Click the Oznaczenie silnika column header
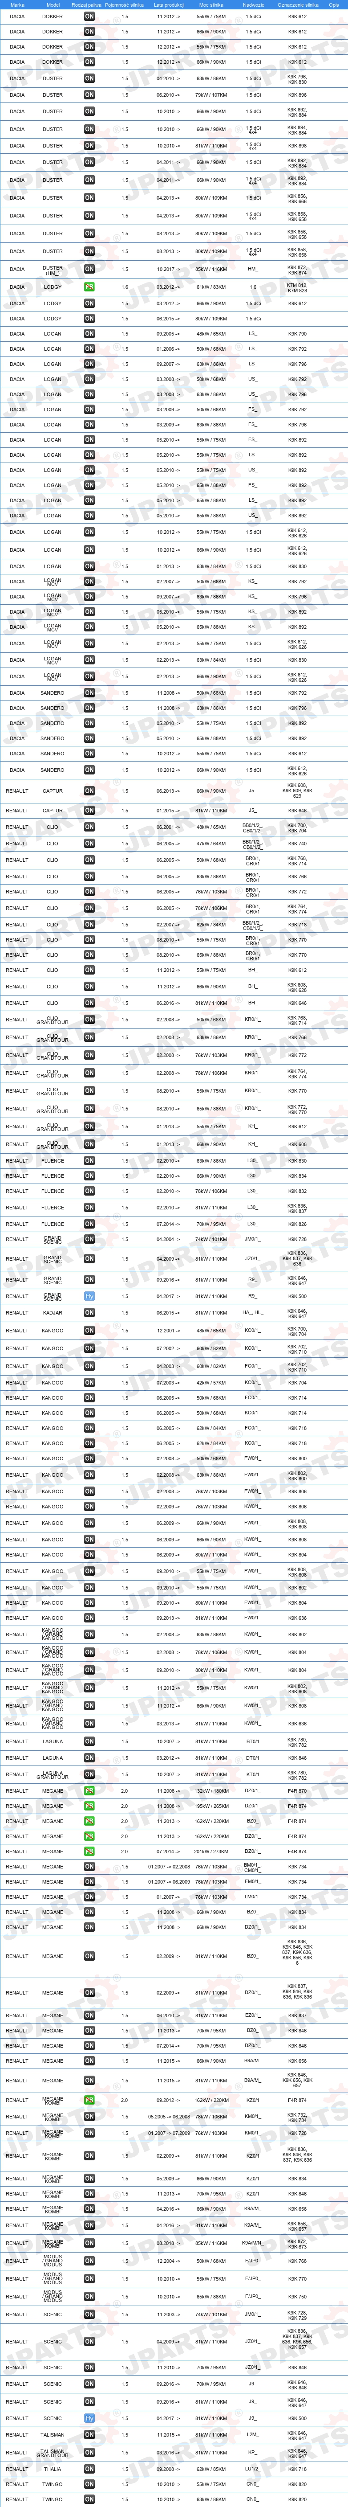 (x=297, y=5)
